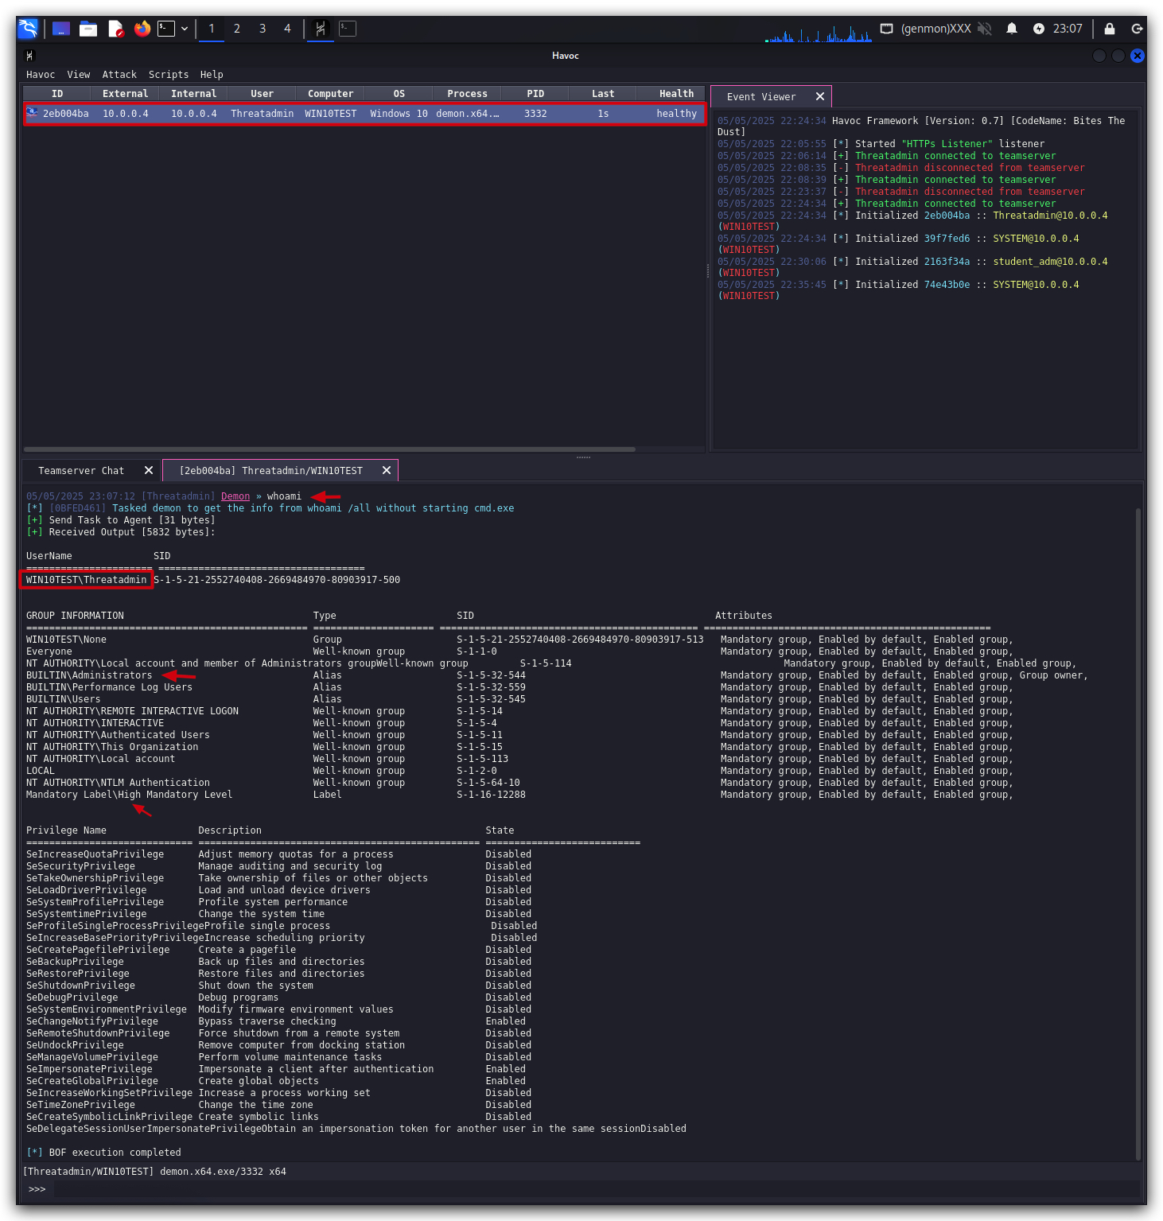
Task: Expand the terminal launcher dropdown arrow
Action: point(185,29)
